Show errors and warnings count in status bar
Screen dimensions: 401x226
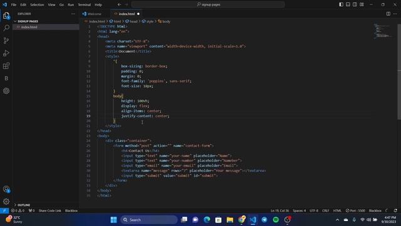tap(18, 211)
